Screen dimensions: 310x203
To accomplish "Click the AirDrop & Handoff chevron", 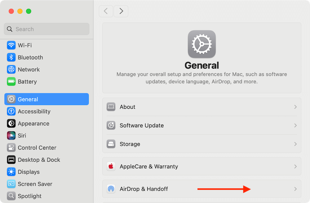I will click(295, 189).
